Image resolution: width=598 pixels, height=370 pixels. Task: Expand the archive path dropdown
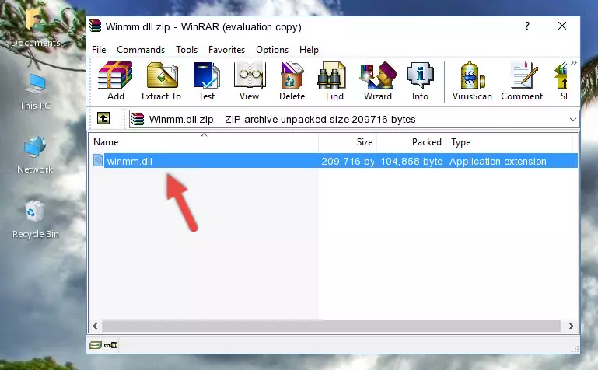tap(572, 119)
